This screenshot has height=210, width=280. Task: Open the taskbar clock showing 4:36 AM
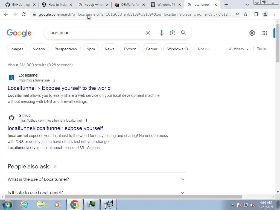(266, 205)
